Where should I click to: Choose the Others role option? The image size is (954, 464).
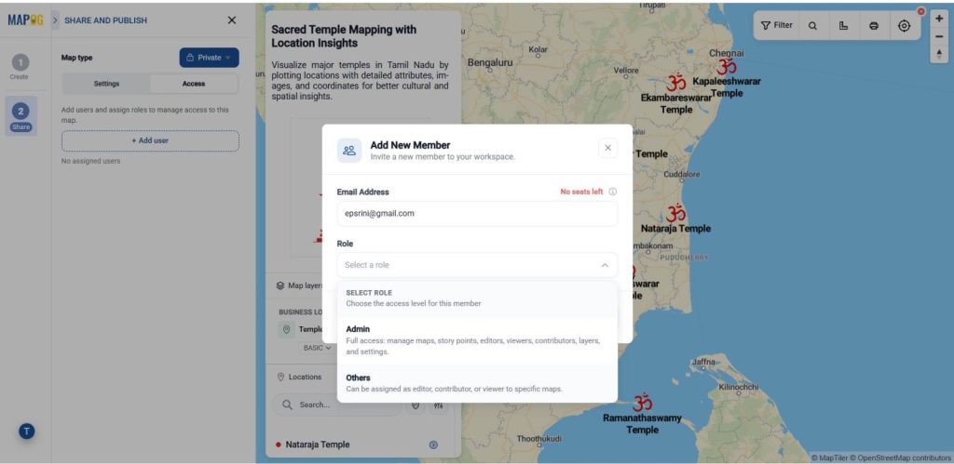(477, 383)
